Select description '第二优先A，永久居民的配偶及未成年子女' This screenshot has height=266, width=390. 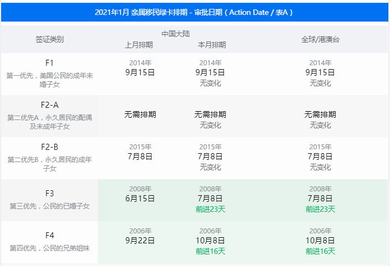click(49, 122)
